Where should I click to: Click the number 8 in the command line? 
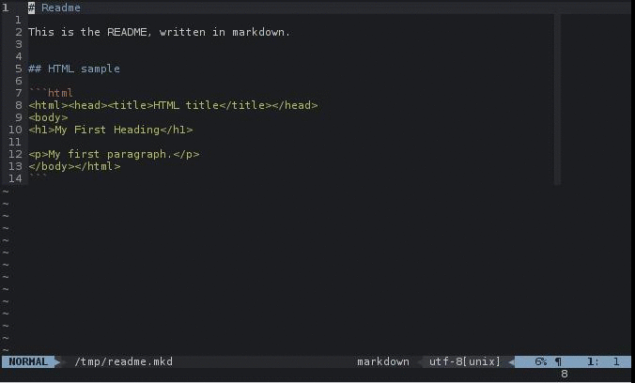565,375
